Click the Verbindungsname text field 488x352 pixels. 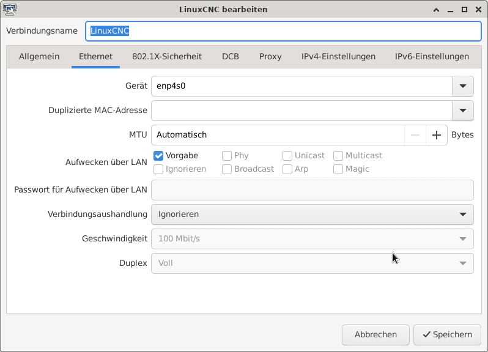pyautogui.click(x=283, y=31)
